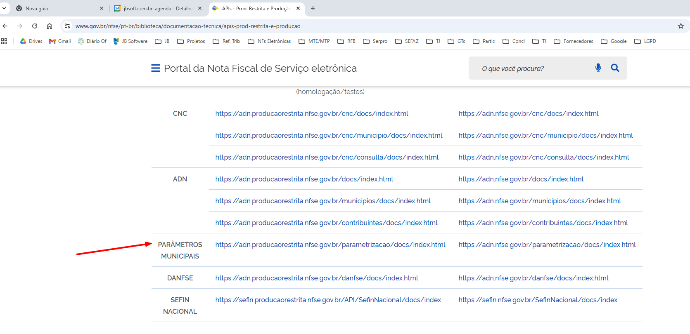View site information icon in address bar
Image resolution: width=690 pixels, height=334 pixels.
click(x=67, y=26)
